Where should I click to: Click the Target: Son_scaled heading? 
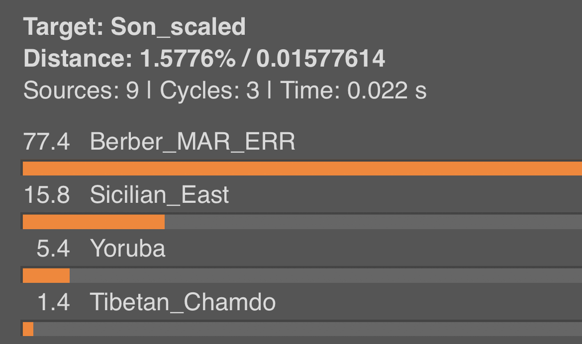pyautogui.click(x=134, y=27)
